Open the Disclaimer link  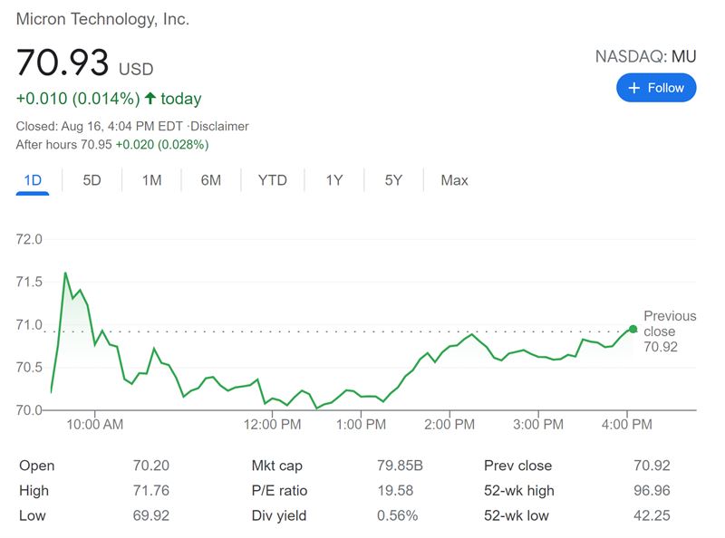219,126
